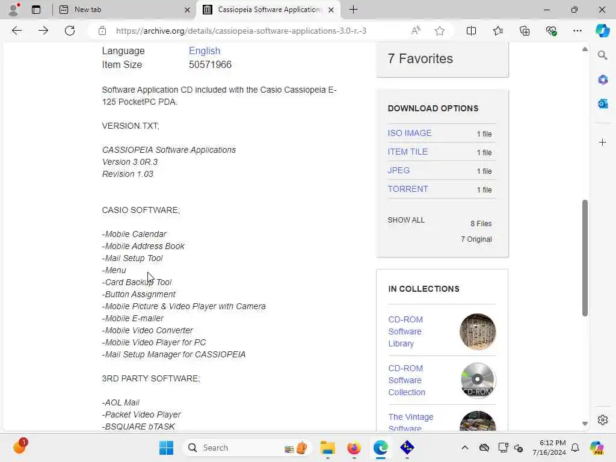Image resolution: width=616 pixels, height=462 pixels.
Task: Open Outlook sidebar app
Action: [x=602, y=103]
